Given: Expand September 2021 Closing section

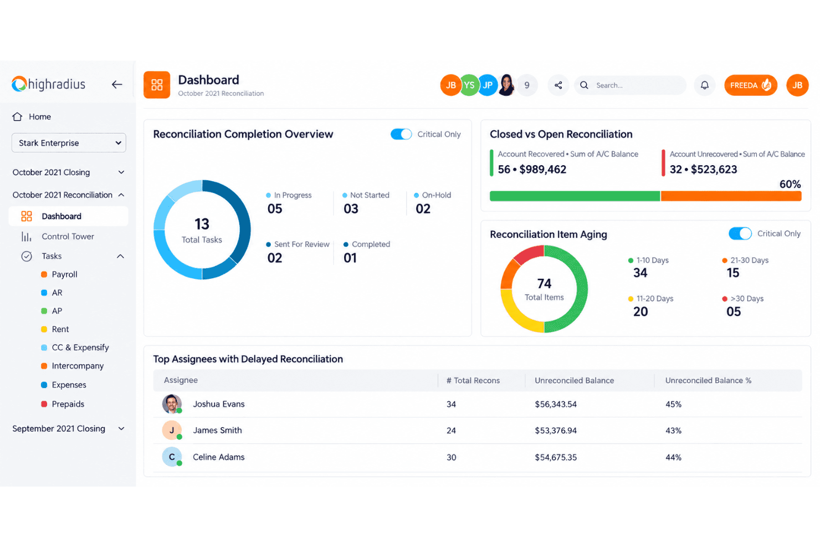Looking at the screenshot, I should tap(121, 428).
